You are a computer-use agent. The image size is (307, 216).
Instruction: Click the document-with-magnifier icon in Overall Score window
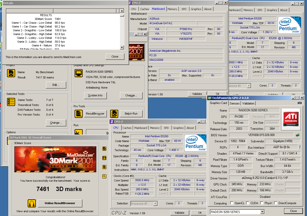pyautogui.click(x=104, y=167)
